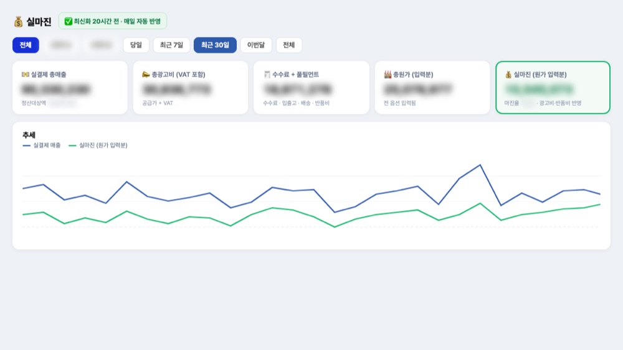Switch period to 최근 7일
This screenshot has height=350, width=623.
(171, 45)
